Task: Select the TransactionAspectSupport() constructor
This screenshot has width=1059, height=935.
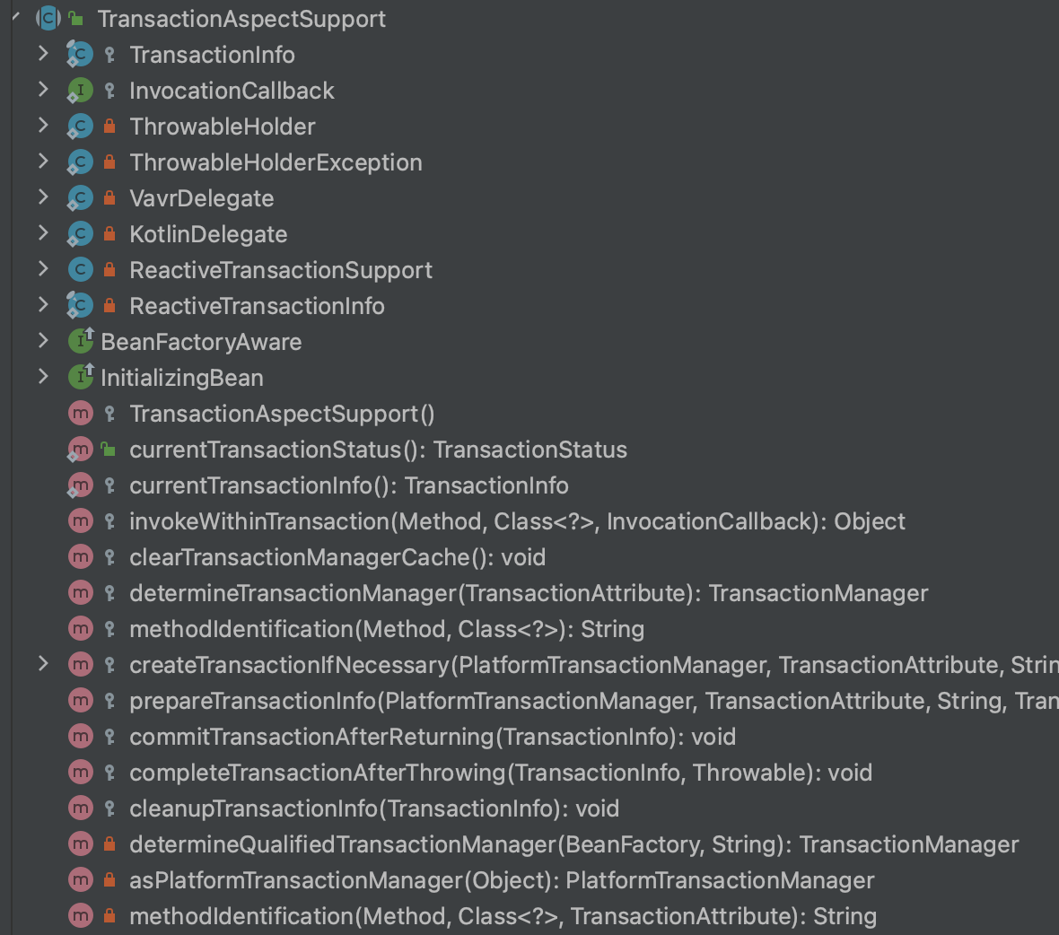Action: coord(282,414)
